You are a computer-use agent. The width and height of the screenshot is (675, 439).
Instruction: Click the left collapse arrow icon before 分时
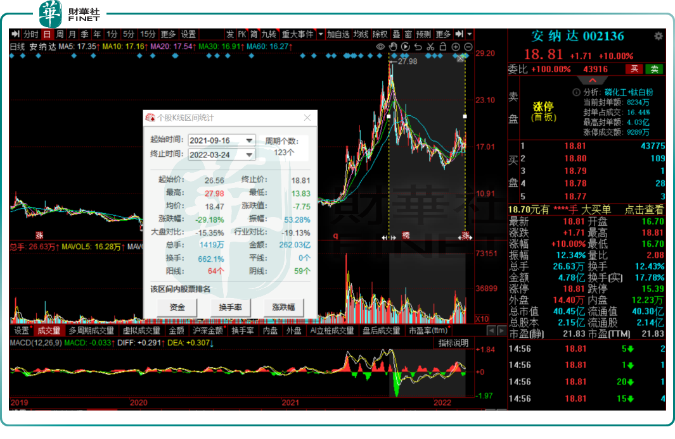(x=15, y=34)
